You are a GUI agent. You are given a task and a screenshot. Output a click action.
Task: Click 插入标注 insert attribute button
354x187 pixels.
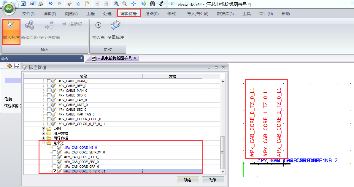coord(11,32)
